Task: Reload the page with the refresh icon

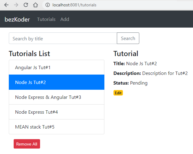Action: pyautogui.click(x=26, y=5)
